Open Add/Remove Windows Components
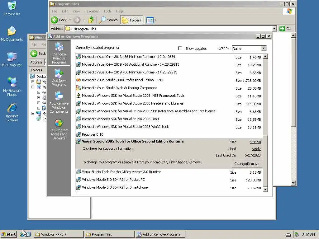 click(59, 102)
